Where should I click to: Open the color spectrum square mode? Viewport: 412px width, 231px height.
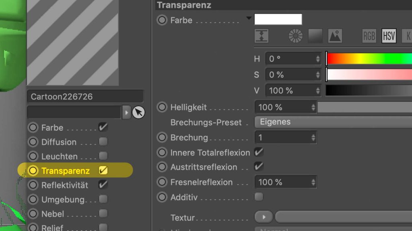click(315, 36)
